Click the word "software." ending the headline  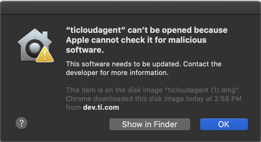(85, 50)
